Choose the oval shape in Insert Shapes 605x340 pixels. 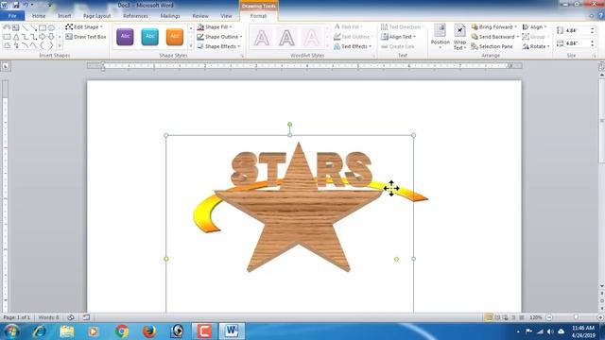point(51,27)
